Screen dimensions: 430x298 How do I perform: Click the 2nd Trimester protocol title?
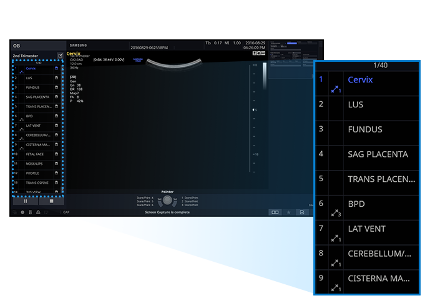pos(26,56)
